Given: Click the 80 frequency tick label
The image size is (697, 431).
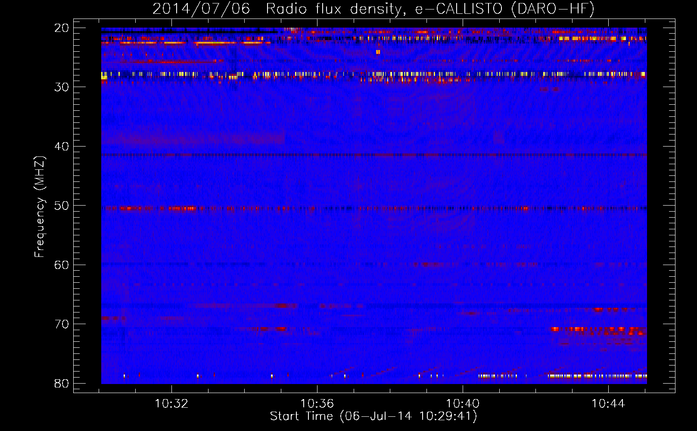Looking at the screenshot, I should point(62,383).
